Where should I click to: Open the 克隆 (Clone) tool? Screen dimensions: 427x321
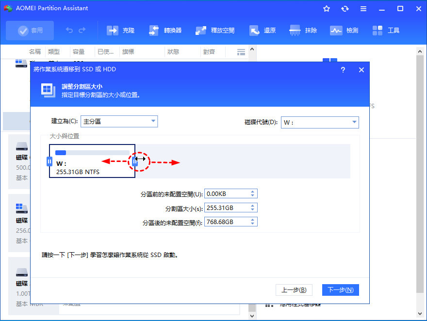coord(120,31)
